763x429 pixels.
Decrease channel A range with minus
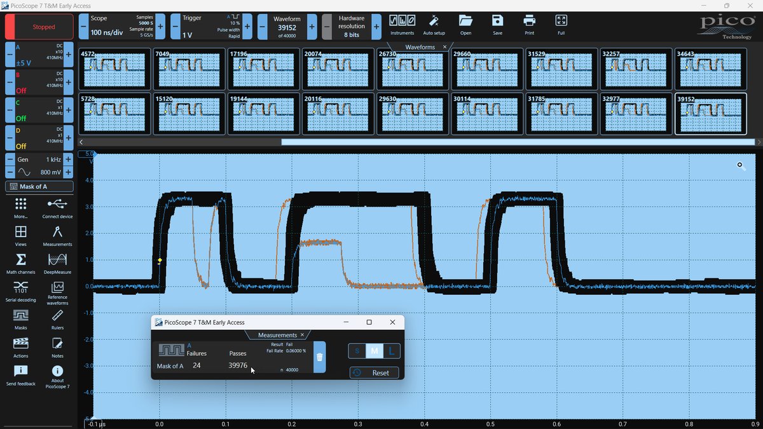tap(10, 55)
